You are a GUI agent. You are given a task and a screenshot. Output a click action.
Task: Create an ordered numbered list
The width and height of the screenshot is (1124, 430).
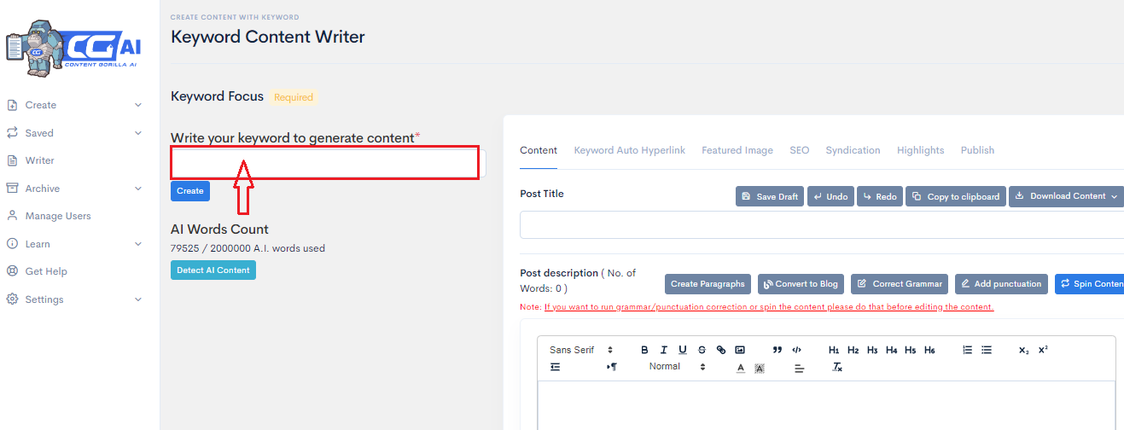(968, 350)
